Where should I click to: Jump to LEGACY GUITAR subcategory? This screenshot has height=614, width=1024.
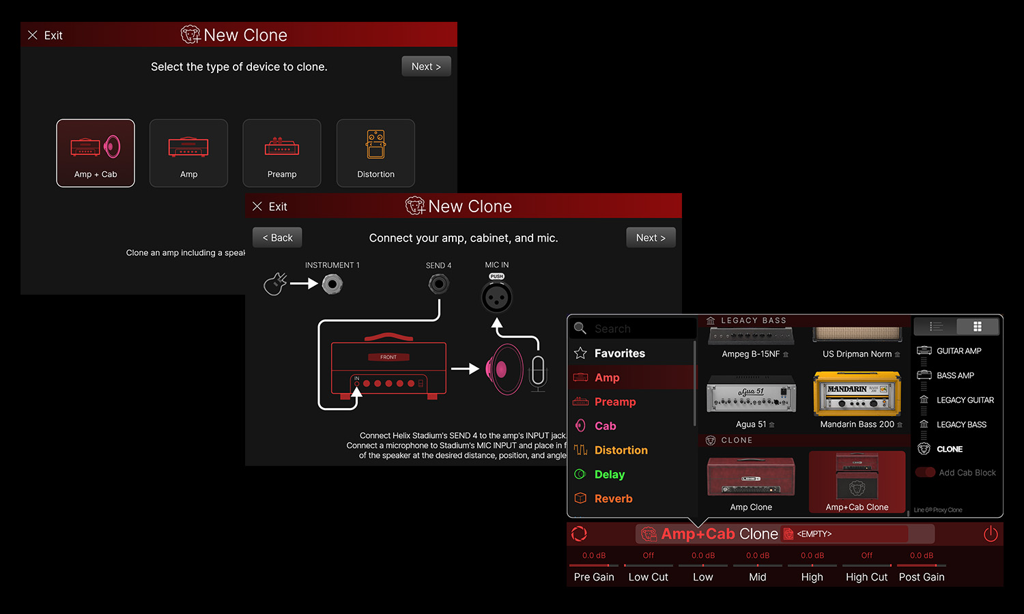pyautogui.click(x=956, y=400)
